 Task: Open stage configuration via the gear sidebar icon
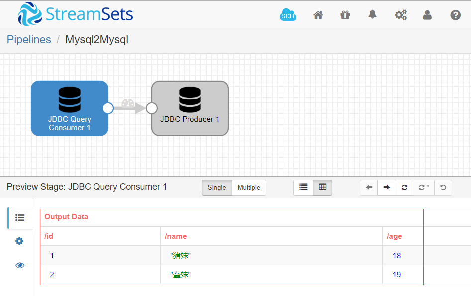click(19, 241)
